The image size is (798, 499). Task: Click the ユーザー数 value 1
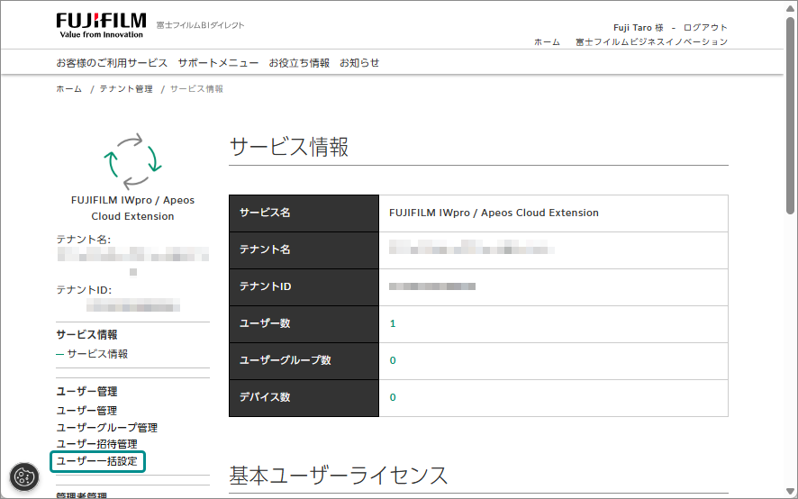pos(393,324)
